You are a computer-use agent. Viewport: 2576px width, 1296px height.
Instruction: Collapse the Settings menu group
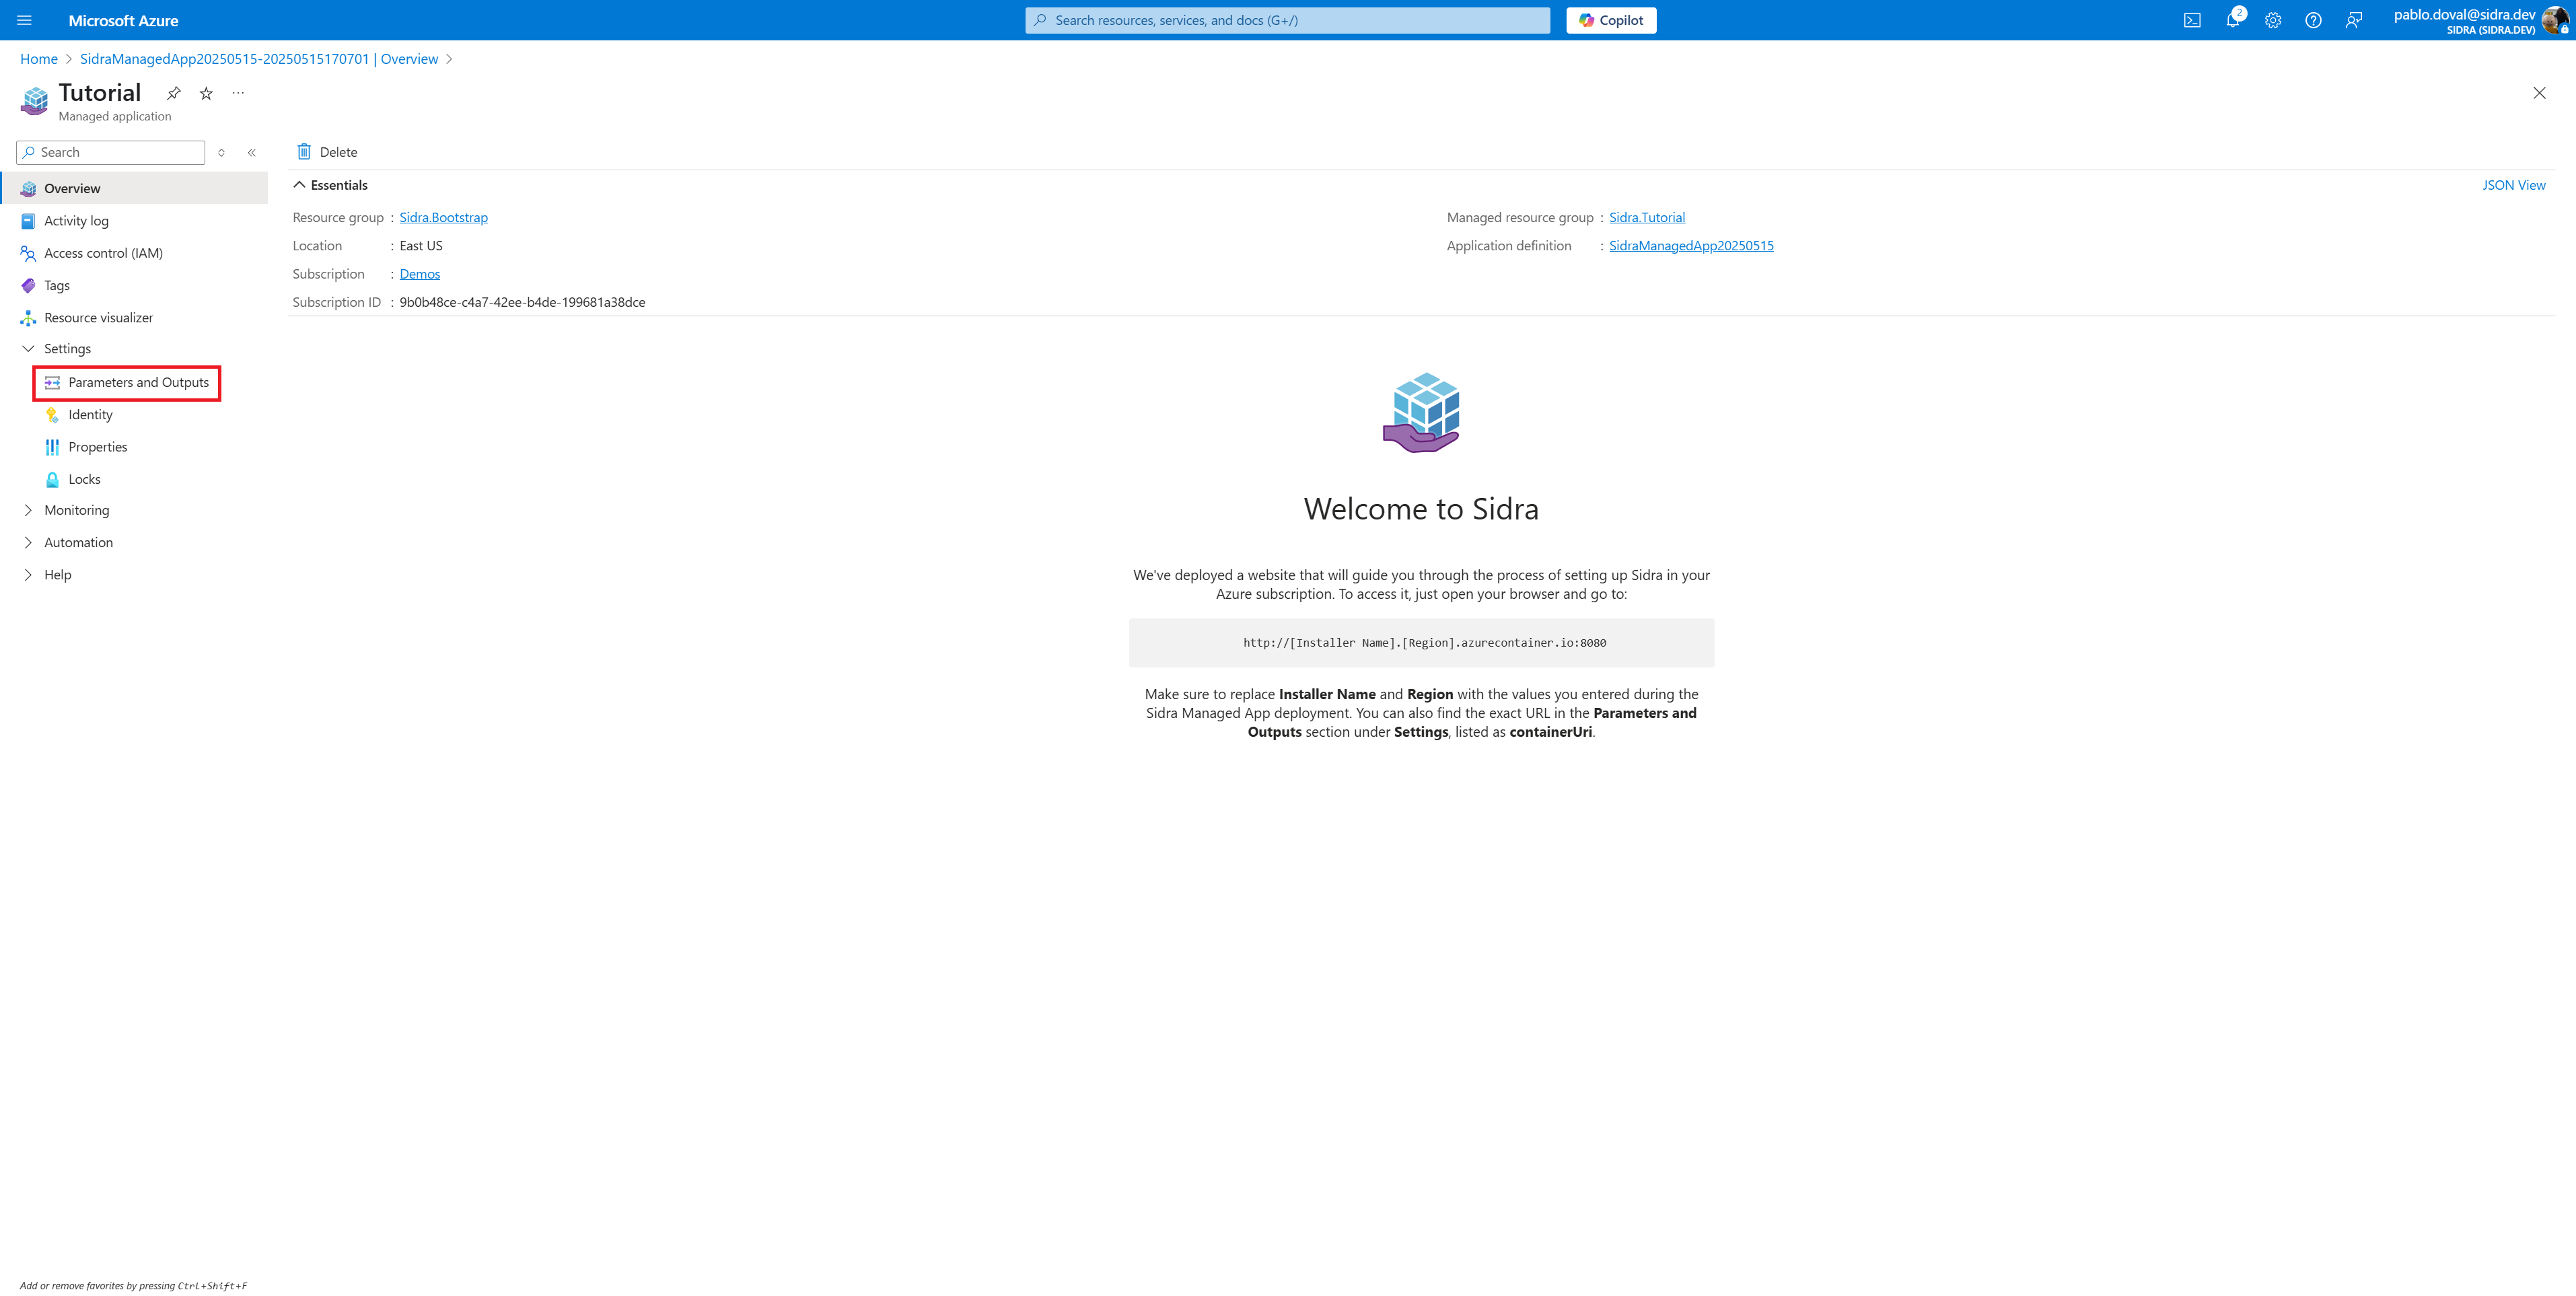(x=28, y=349)
